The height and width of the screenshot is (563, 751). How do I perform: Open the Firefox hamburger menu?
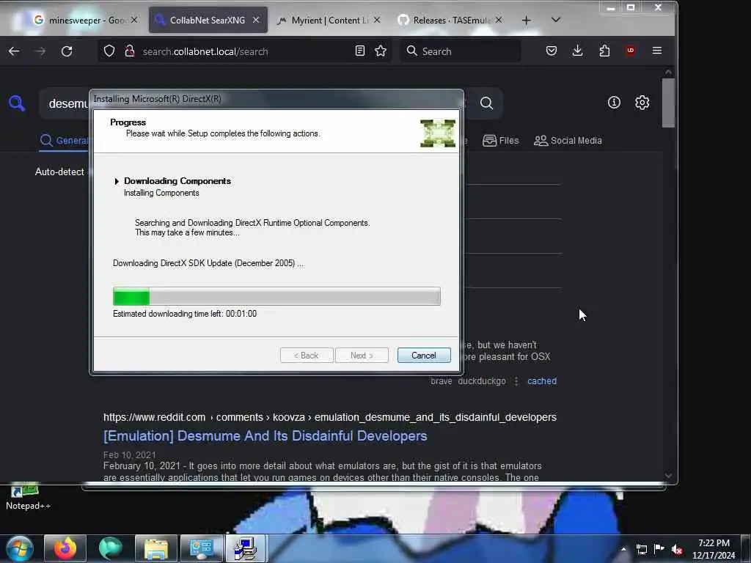657,51
